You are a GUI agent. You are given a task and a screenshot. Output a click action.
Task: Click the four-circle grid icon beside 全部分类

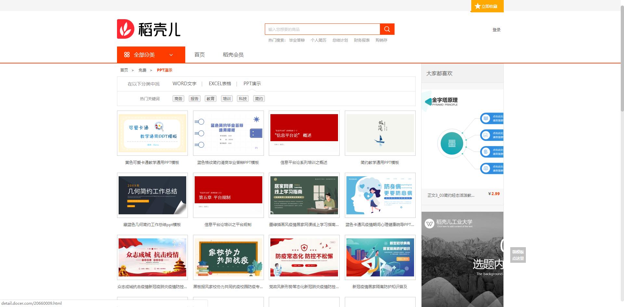point(127,55)
